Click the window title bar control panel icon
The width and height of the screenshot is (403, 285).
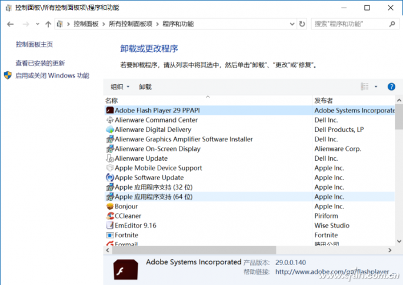(x=8, y=8)
